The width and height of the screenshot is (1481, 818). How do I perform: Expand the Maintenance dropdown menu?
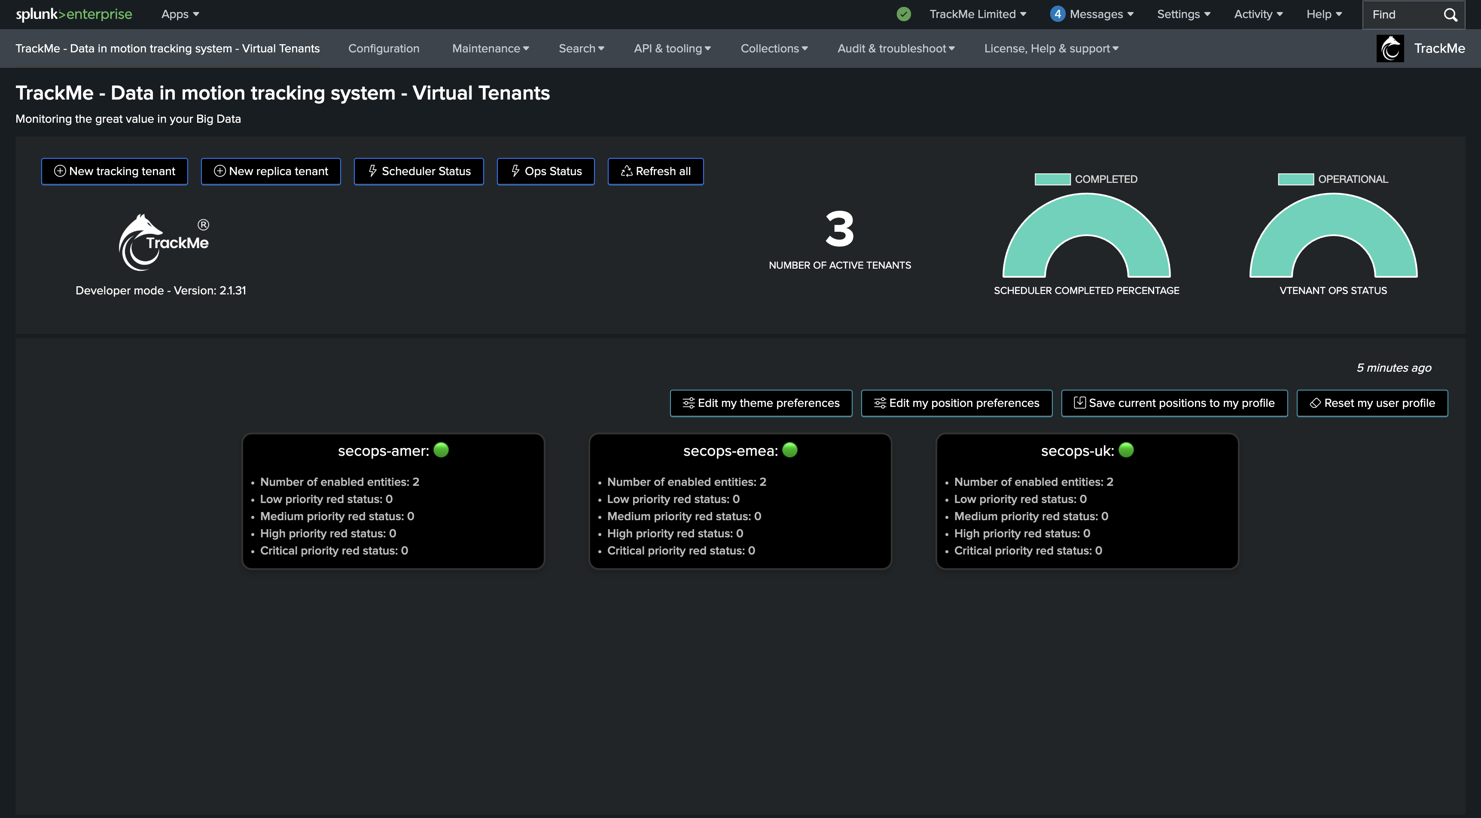click(490, 48)
